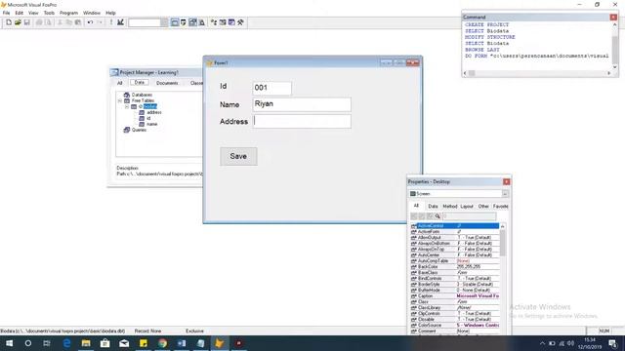
Task: Click the Open file toolbar icon
Action: click(x=18, y=22)
